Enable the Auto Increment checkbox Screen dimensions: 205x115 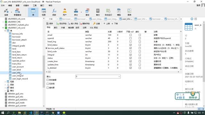[x=48, y=80]
